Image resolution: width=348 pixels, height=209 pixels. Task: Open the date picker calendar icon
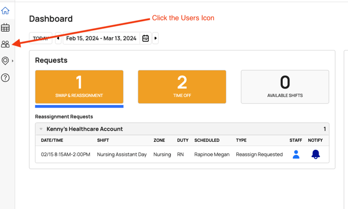point(146,38)
